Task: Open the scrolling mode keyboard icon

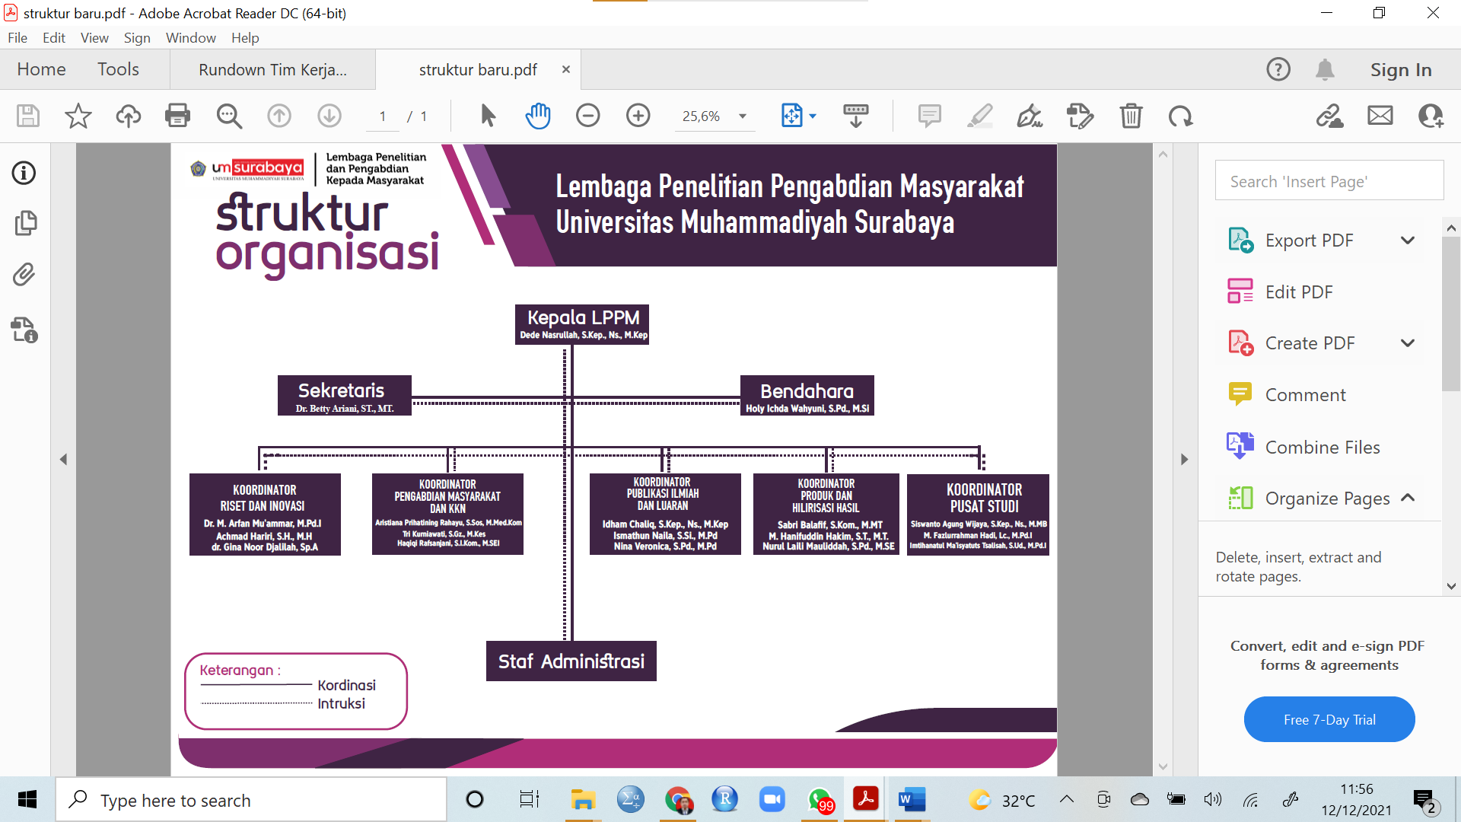Action: coord(856,116)
